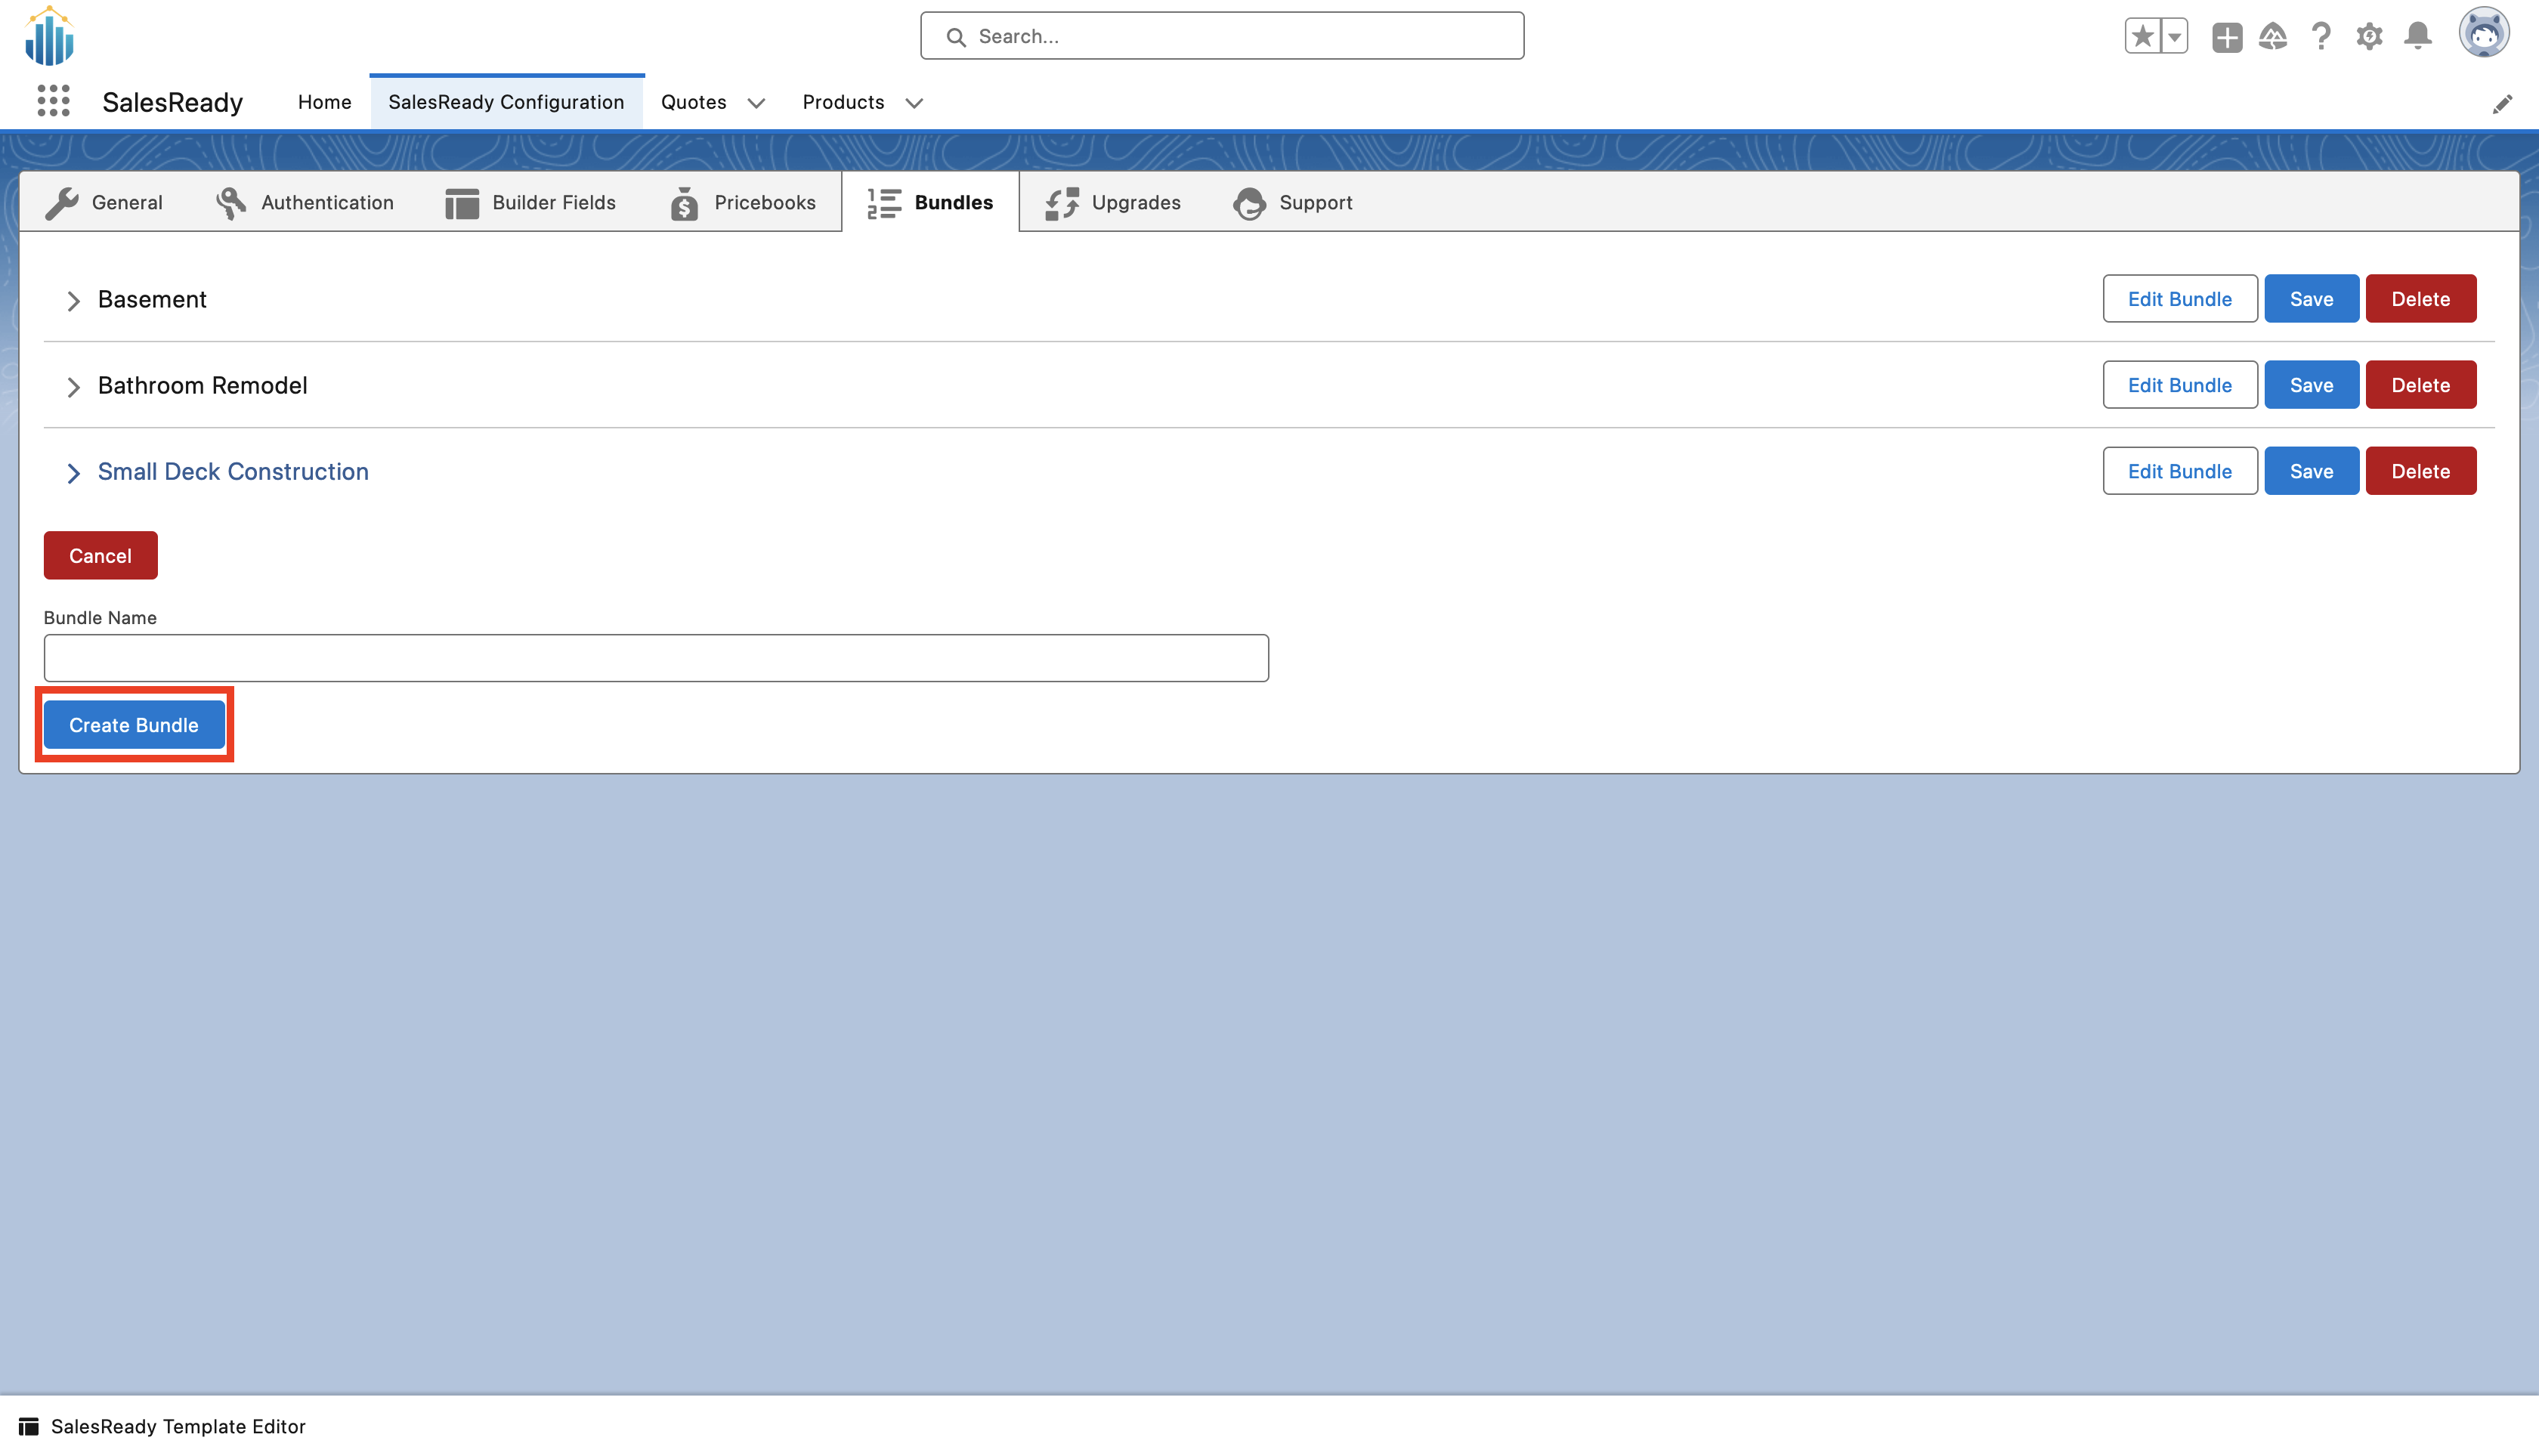This screenshot has height=1456, width=2539.
Task: Expand the Basement bundle
Action: click(73, 300)
